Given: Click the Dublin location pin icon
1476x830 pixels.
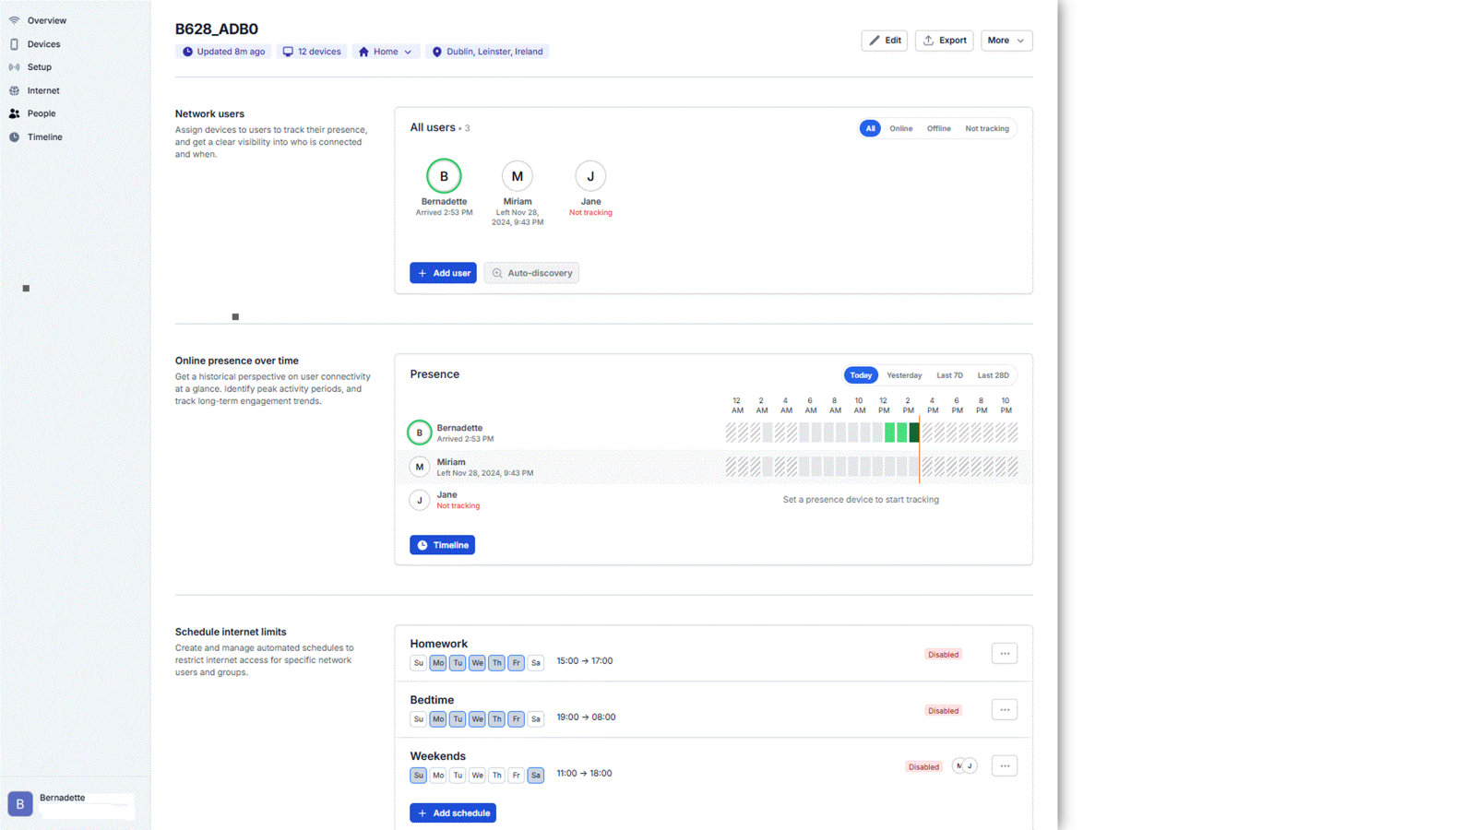Looking at the screenshot, I should pos(437,52).
